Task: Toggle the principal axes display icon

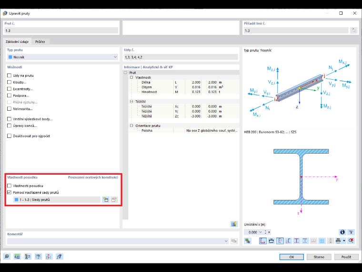Action: (280, 241)
